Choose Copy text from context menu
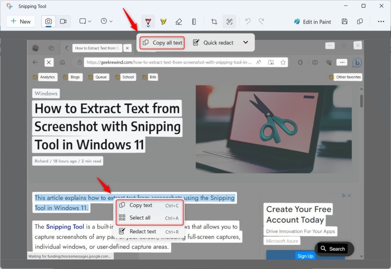391x269 pixels. [149, 205]
